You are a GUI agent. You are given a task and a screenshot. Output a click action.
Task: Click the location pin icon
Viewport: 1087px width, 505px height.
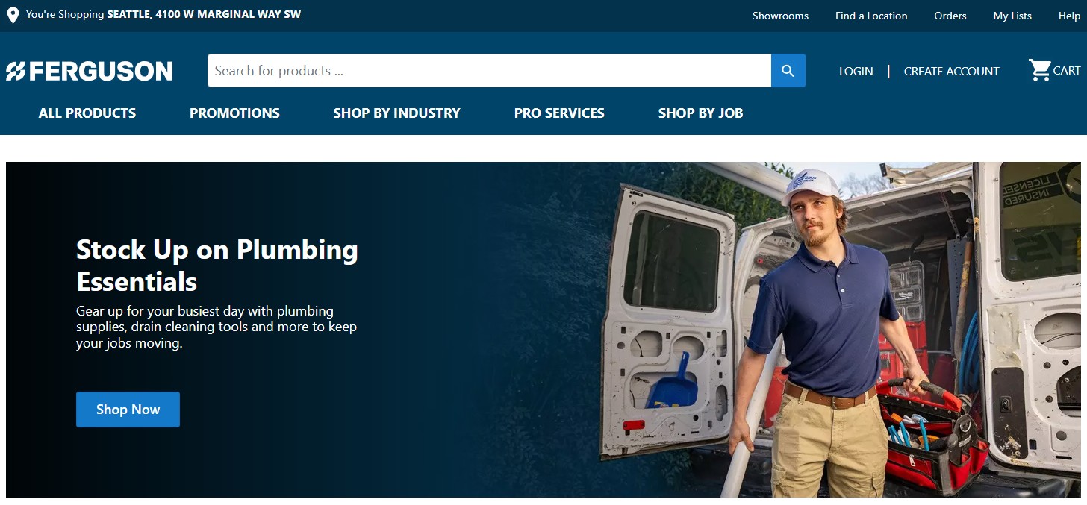coord(13,16)
